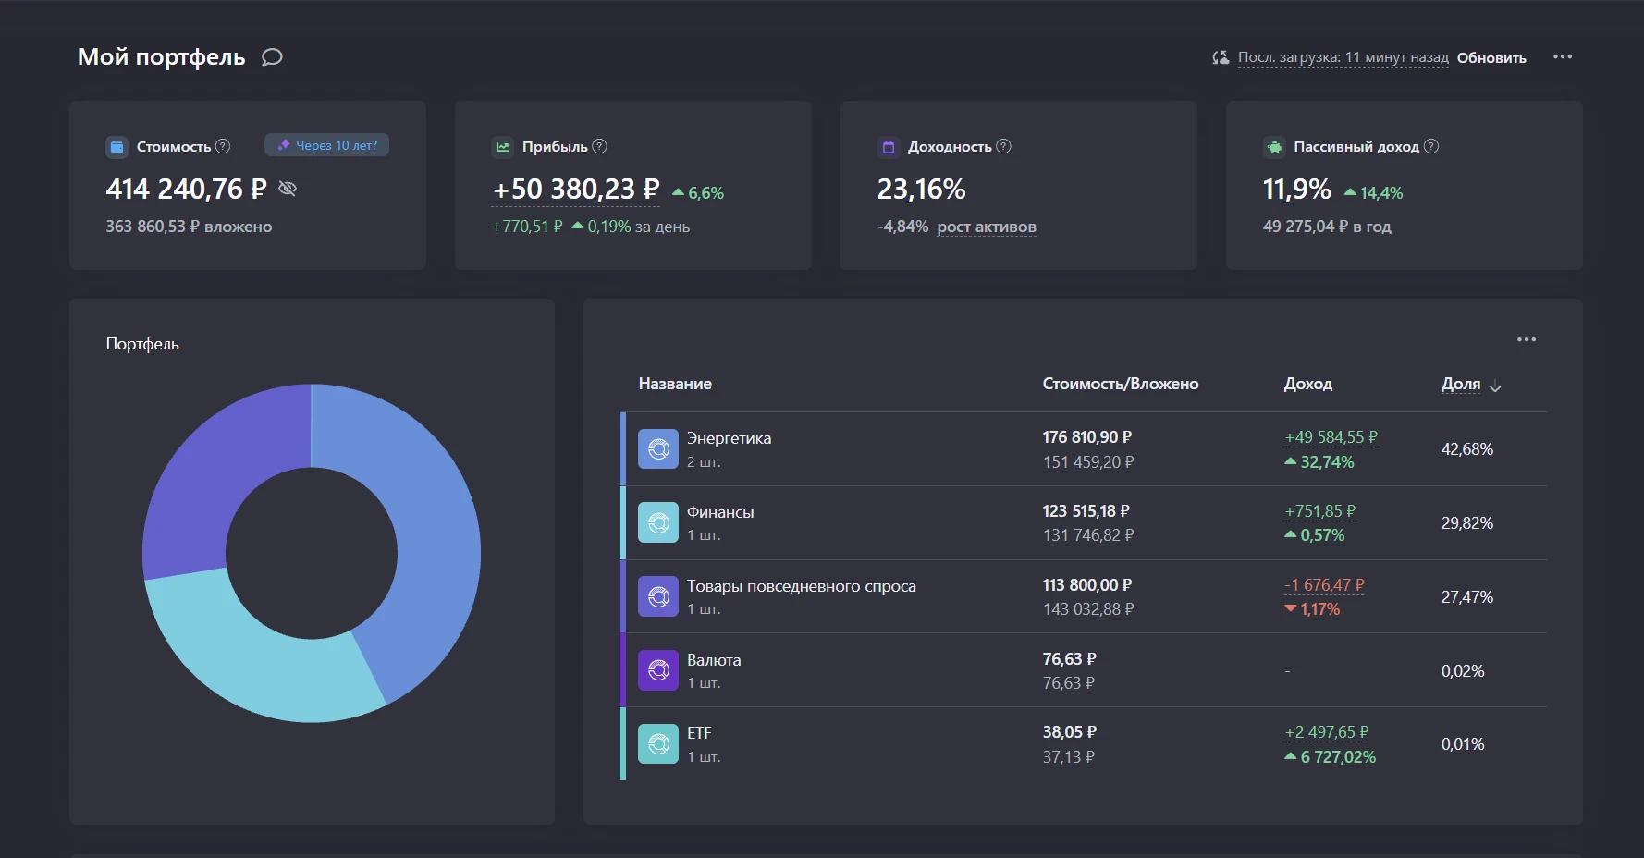This screenshot has width=1644, height=858.
Task: Sort the table by the Доля column
Action: click(x=1470, y=384)
